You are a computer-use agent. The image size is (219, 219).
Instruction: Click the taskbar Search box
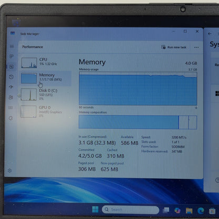pos(131,210)
